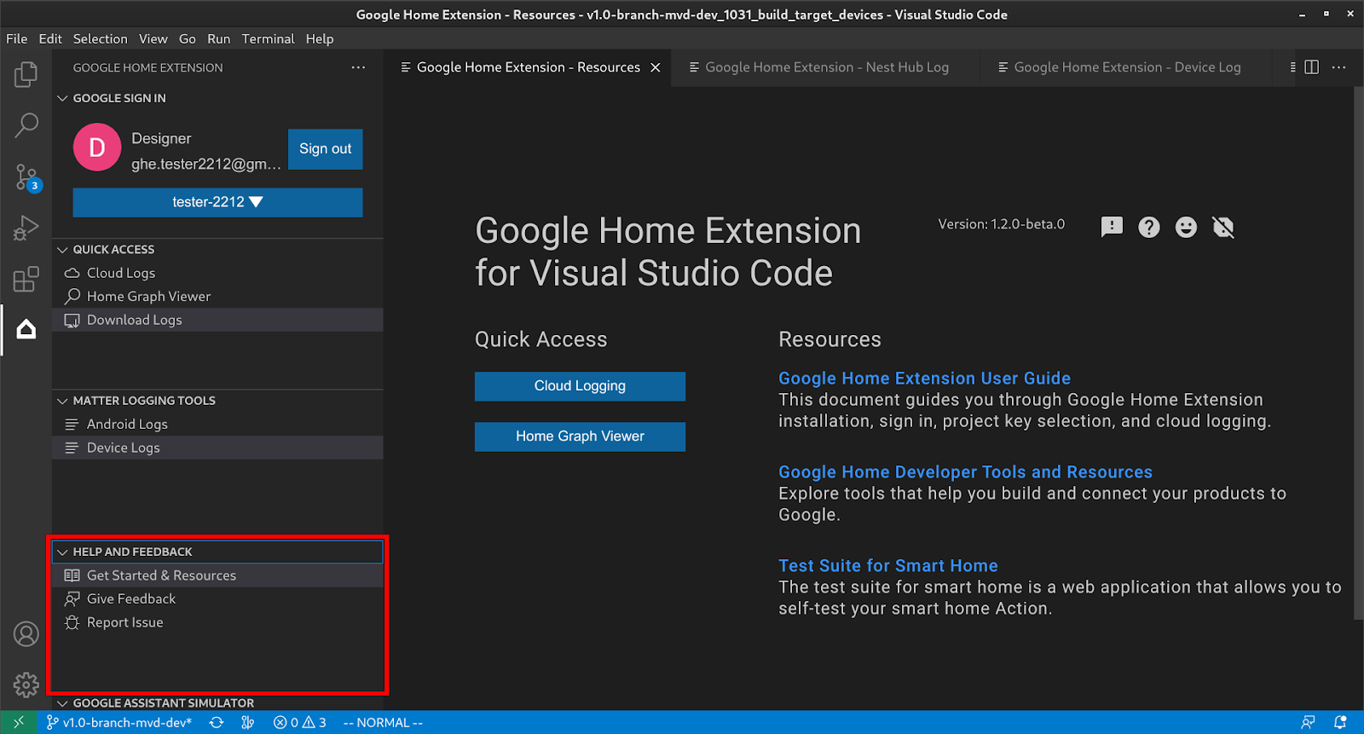Open the Google Home Extension User Guide link

(x=924, y=379)
